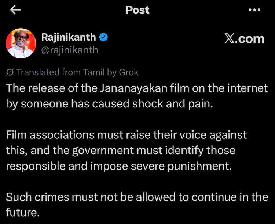Click the Translated from Tamil by Grok label
The width and height of the screenshot is (275, 224).
coord(77,72)
